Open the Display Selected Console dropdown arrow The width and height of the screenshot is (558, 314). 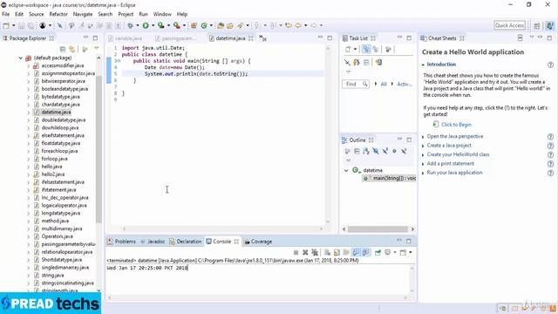click(395, 252)
